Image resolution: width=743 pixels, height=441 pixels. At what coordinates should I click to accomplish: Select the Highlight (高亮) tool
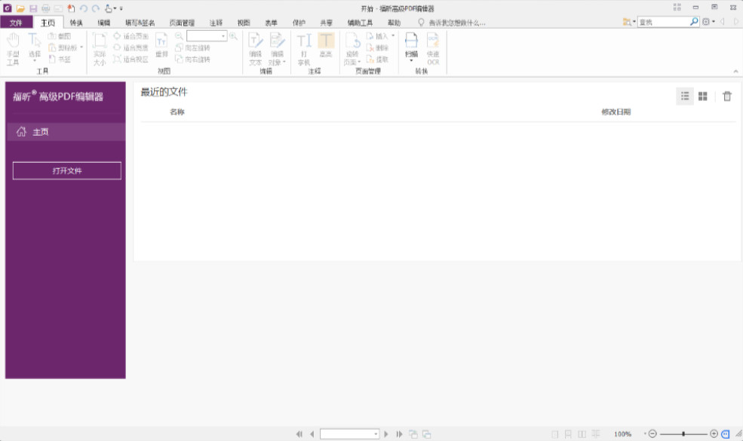(x=326, y=45)
